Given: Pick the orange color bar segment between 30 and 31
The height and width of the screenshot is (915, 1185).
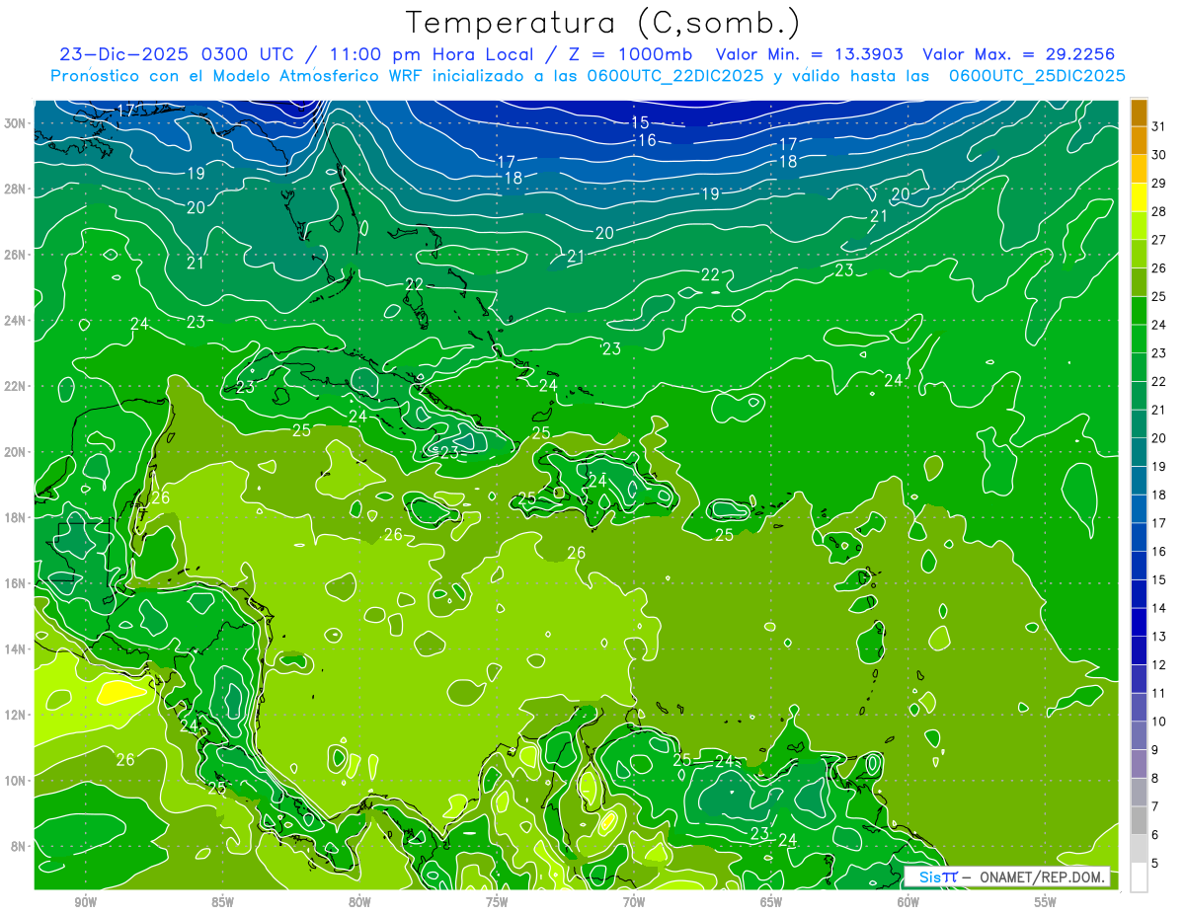Looking at the screenshot, I should tap(1139, 141).
